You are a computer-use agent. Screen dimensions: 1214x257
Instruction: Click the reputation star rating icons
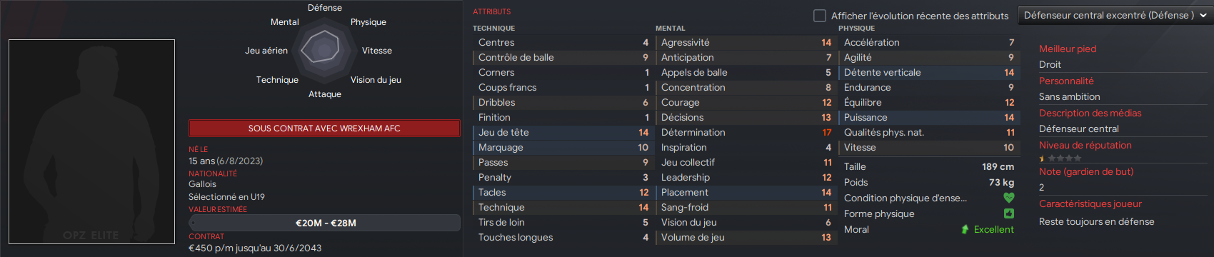(1060, 158)
